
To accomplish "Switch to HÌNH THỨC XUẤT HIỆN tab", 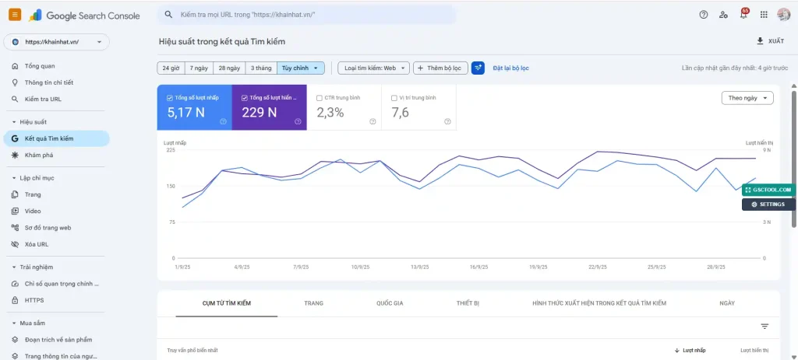I will [599, 303].
